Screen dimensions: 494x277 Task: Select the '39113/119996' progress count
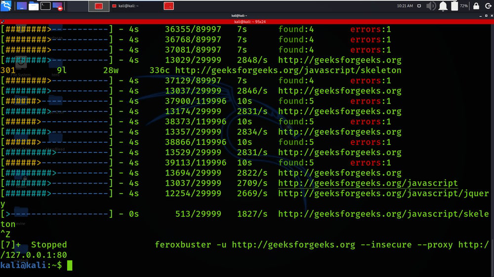click(196, 163)
